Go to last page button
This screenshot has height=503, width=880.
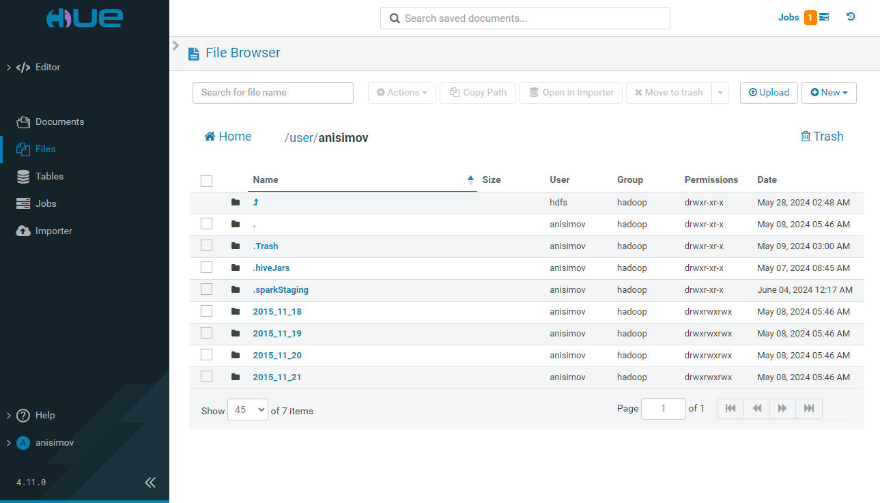point(809,409)
